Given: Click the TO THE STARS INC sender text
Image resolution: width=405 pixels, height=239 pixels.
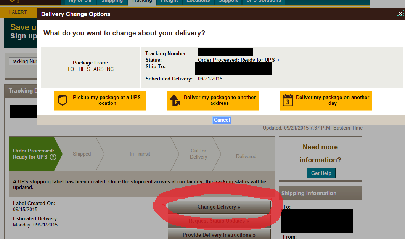Looking at the screenshot, I should tap(90, 69).
